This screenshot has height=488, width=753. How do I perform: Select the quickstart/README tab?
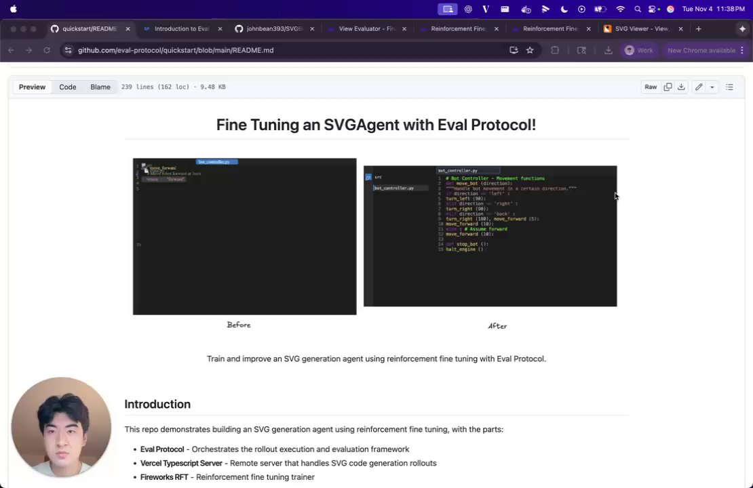[x=90, y=28]
